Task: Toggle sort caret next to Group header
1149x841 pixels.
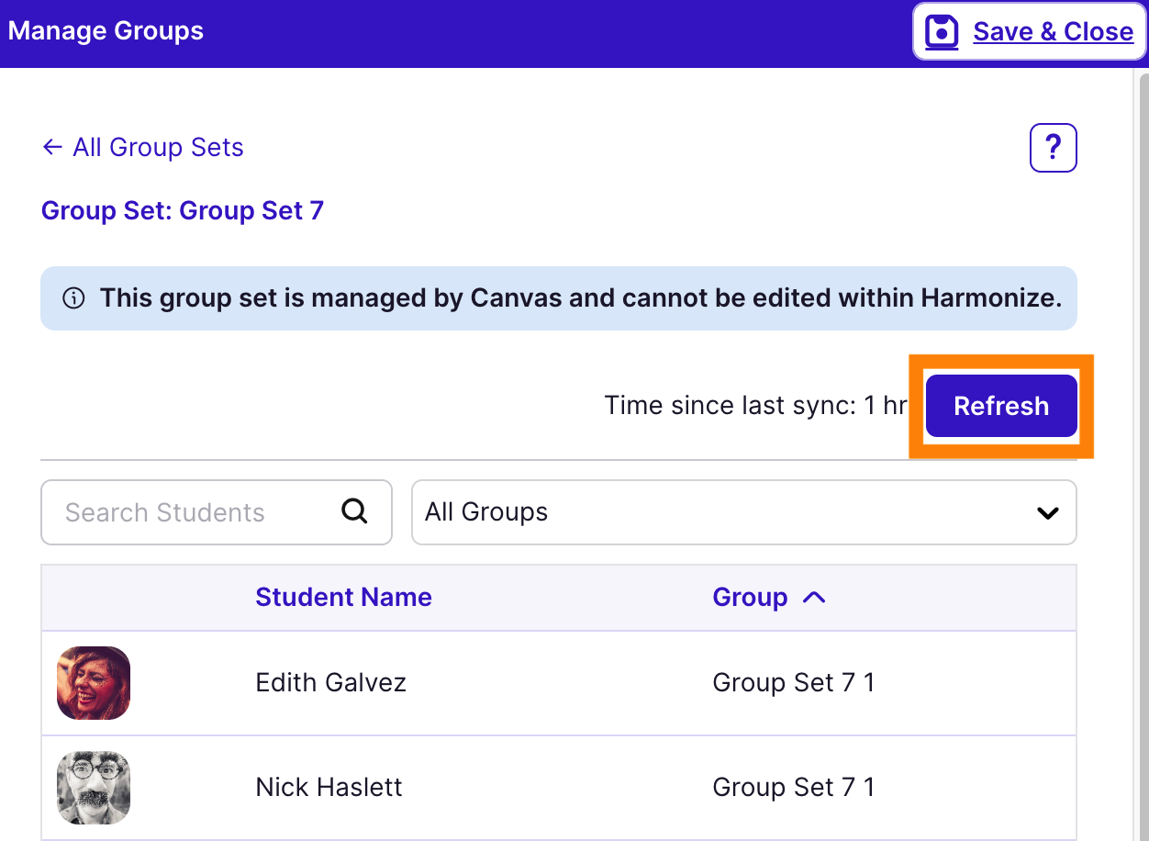Action: 814,598
